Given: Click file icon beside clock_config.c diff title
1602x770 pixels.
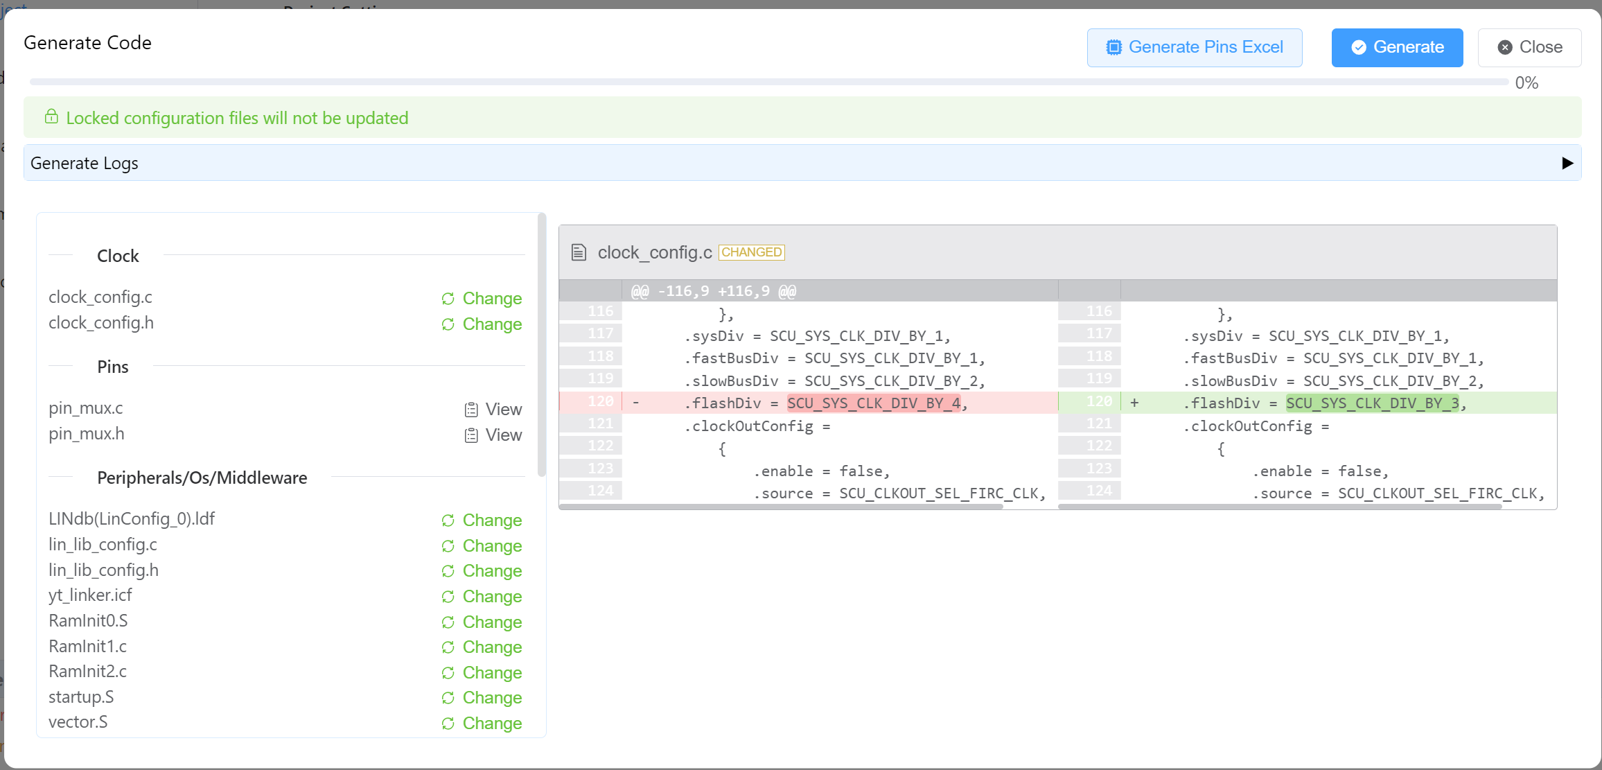Looking at the screenshot, I should coord(579,252).
